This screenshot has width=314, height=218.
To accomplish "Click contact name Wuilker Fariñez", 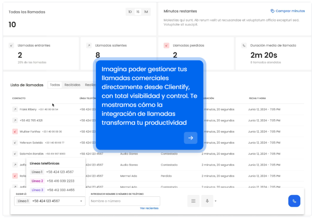I will click(x=30, y=131).
